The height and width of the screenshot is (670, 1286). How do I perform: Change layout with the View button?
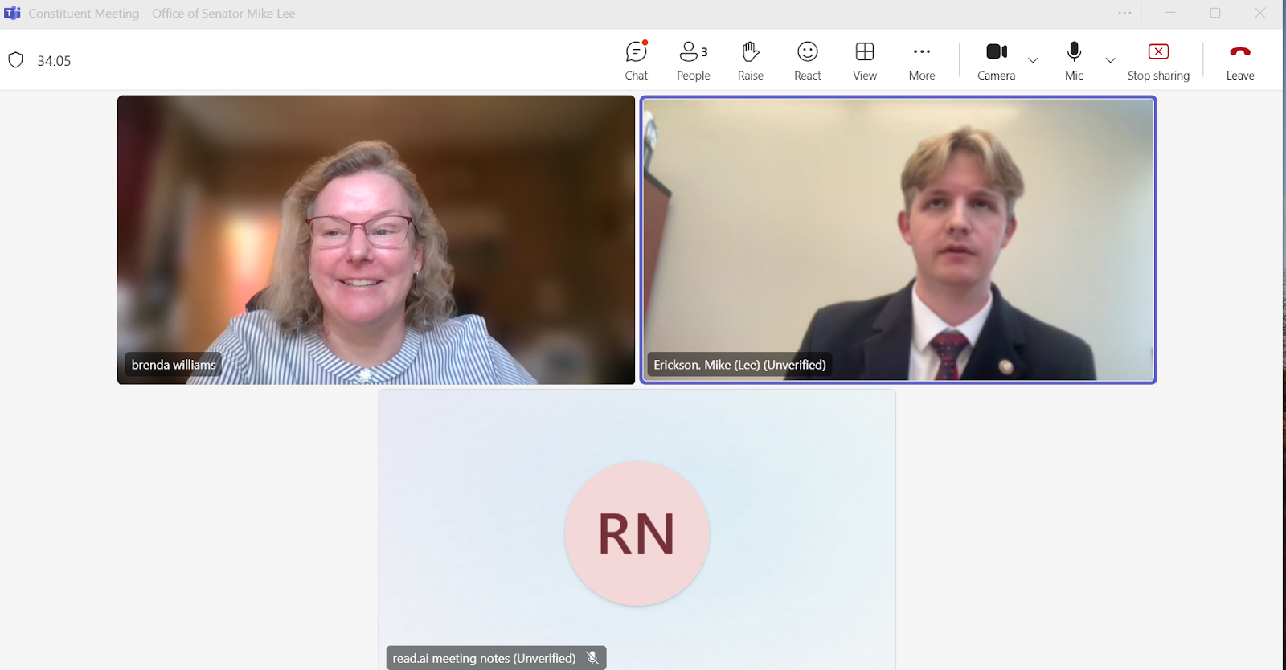[864, 61]
